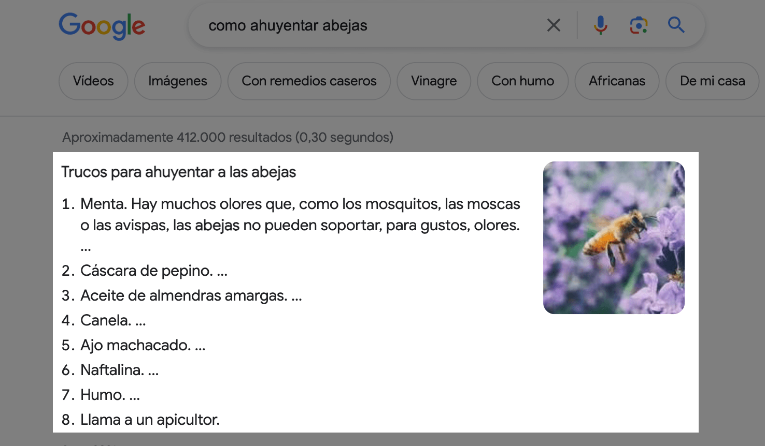Click the 'Aproximadamente 412.000 resultados' text
Image resolution: width=765 pixels, height=446 pixels.
[228, 137]
